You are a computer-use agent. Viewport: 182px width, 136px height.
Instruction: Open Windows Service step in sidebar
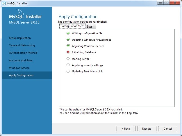coord(19,68)
